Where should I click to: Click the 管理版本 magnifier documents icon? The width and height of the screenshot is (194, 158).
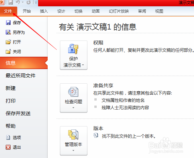pyautogui.click(x=73, y=134)
